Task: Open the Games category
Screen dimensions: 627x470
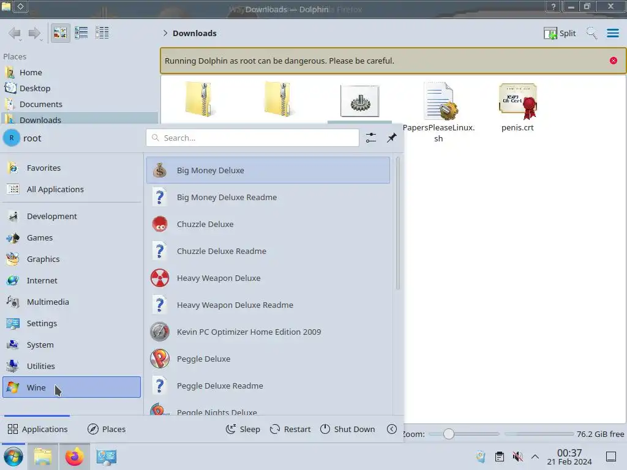Action: point(72,238)
